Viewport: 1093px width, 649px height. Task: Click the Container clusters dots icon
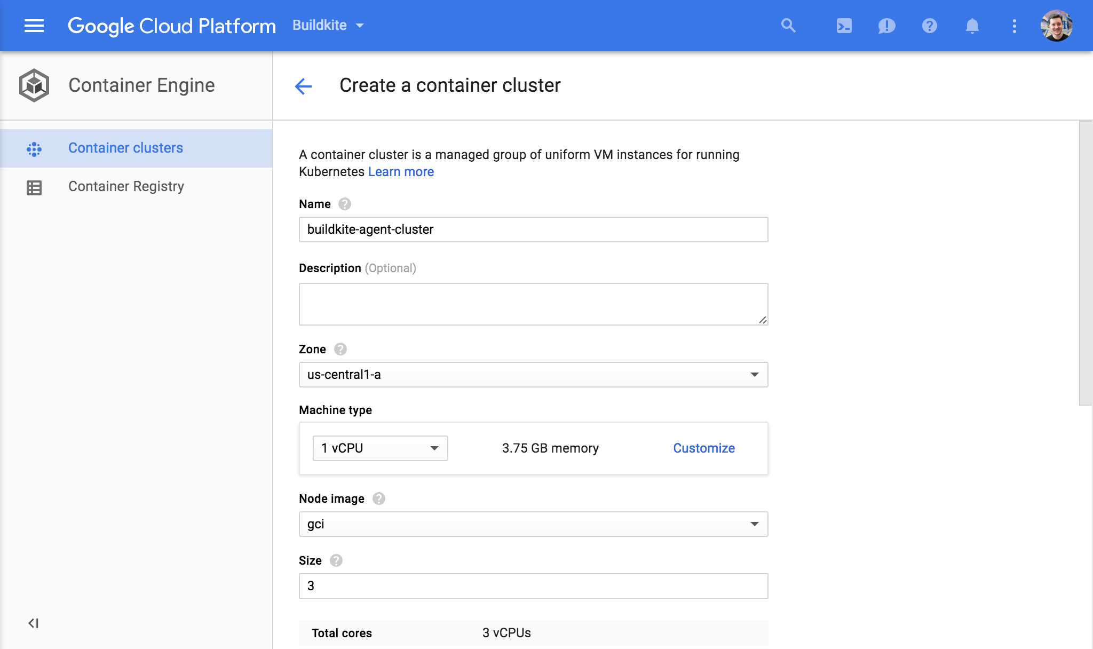(x=34, y=149)
